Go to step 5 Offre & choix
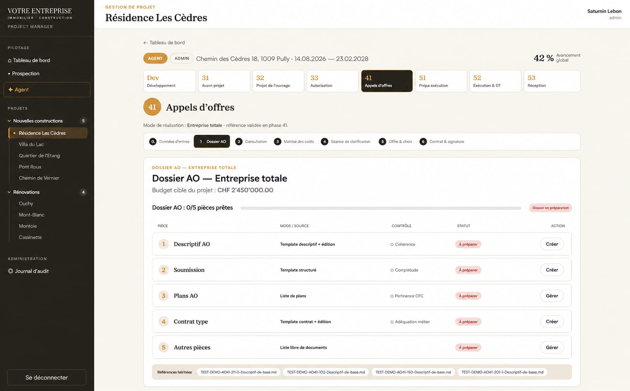Viewport: 630px width, 391px height. pos(396,142)
